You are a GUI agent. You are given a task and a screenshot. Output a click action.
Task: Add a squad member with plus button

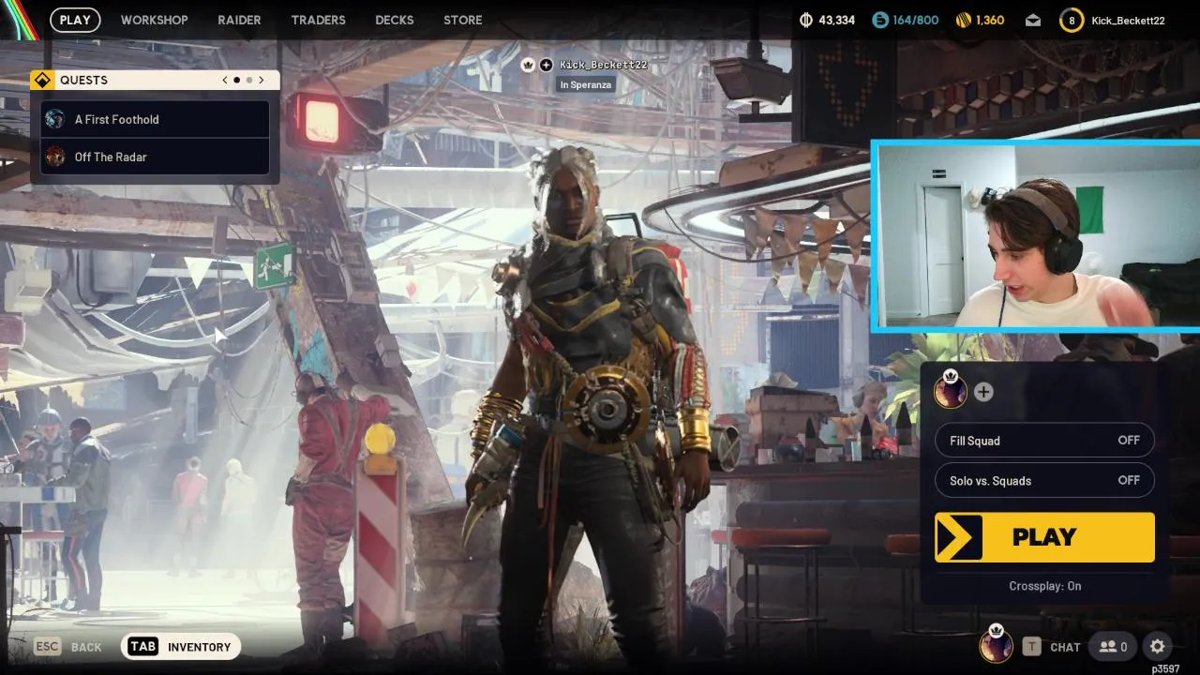click(983, 392)
